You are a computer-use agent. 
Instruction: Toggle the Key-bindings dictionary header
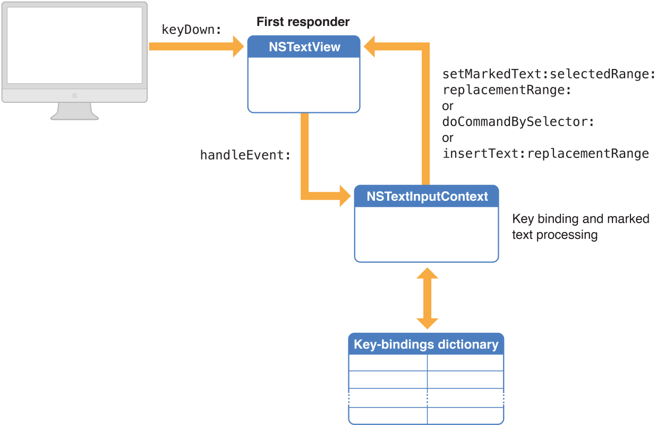pyautogui.click(x=426, y=344)
